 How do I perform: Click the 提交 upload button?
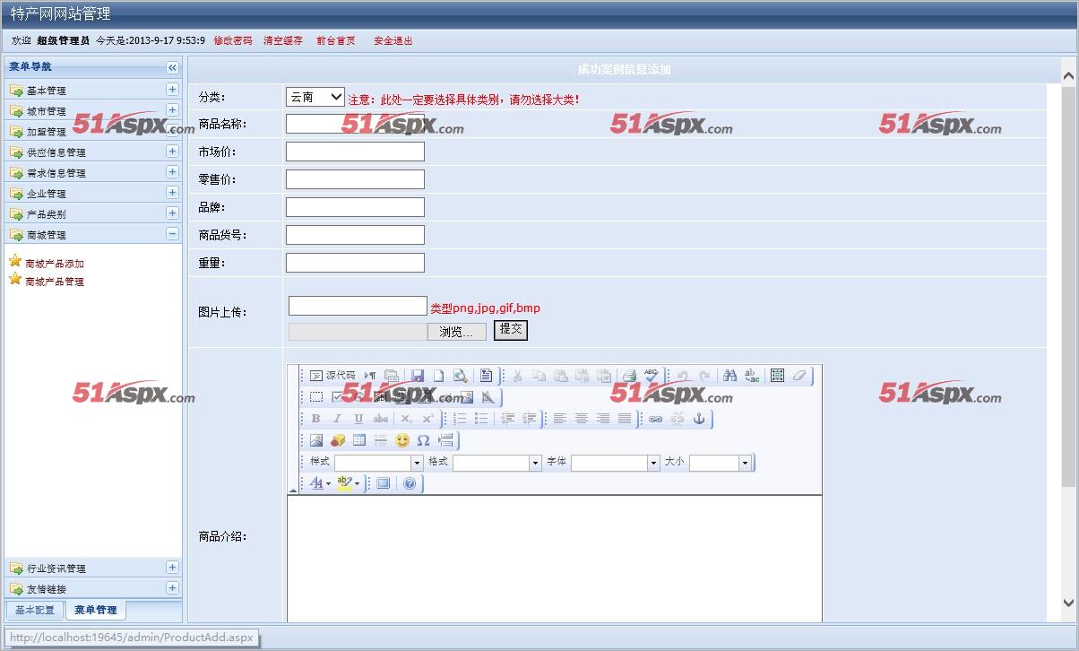pyautogui.click(x=511, y=329)
